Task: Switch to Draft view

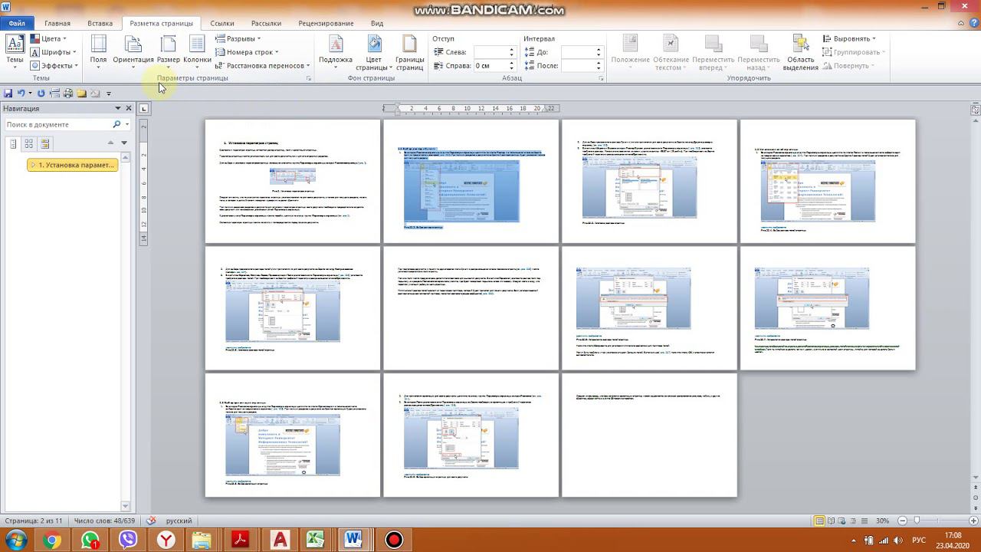Action: tap(863, 521)
